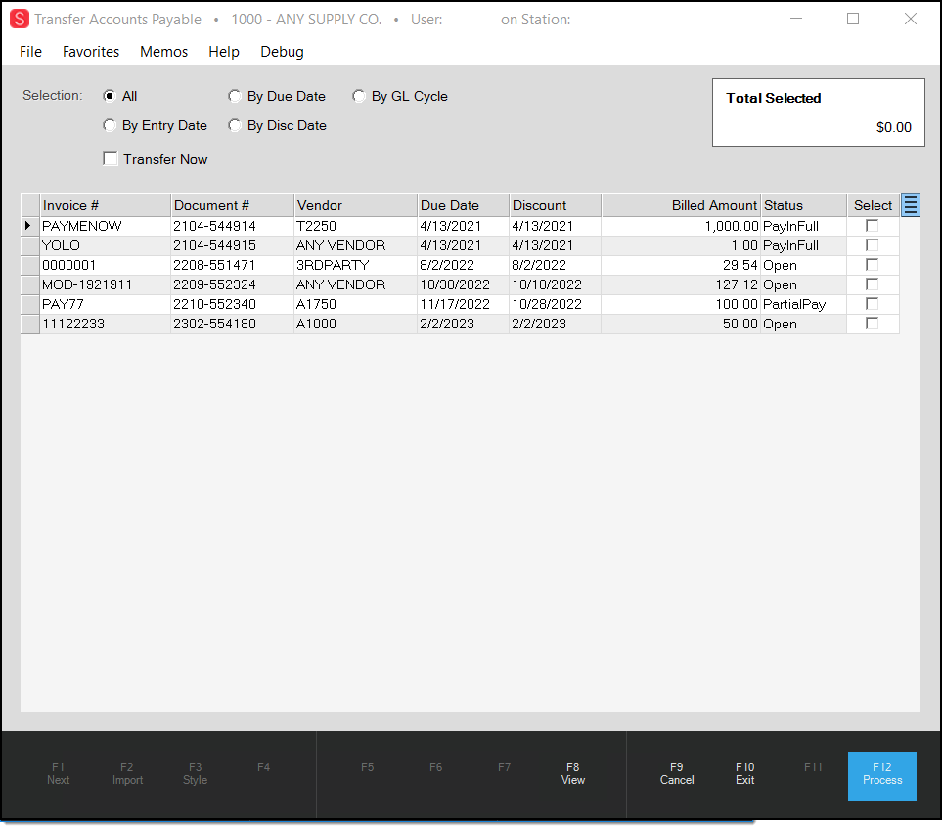Image resolution: width=942 pixels, height=829 pixels.
Task: Tick the Select box for invoice PAYMENOW
Action: click(872, 226)
